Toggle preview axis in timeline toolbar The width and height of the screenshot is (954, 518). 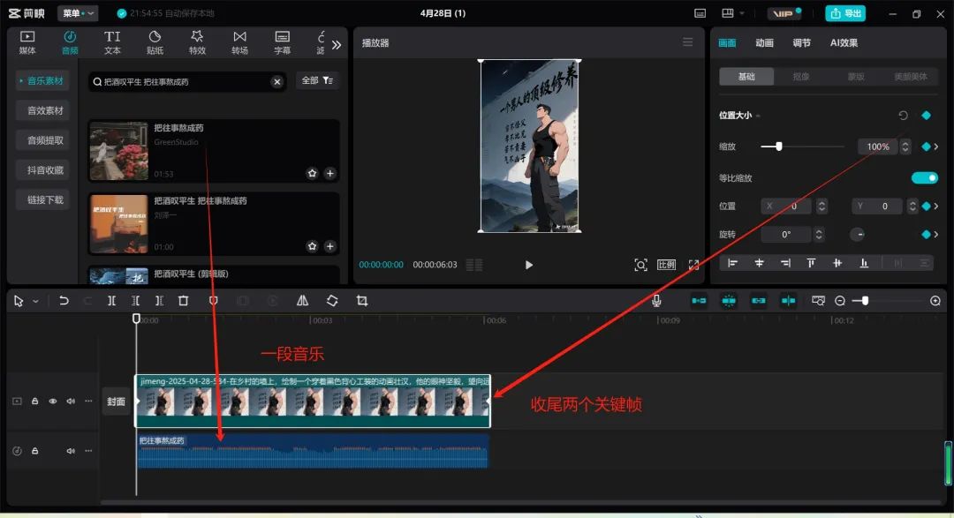[788, 300]
